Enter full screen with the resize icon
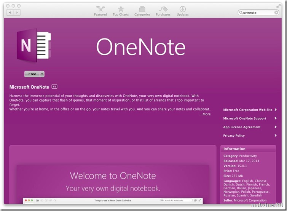 [278, 6]
